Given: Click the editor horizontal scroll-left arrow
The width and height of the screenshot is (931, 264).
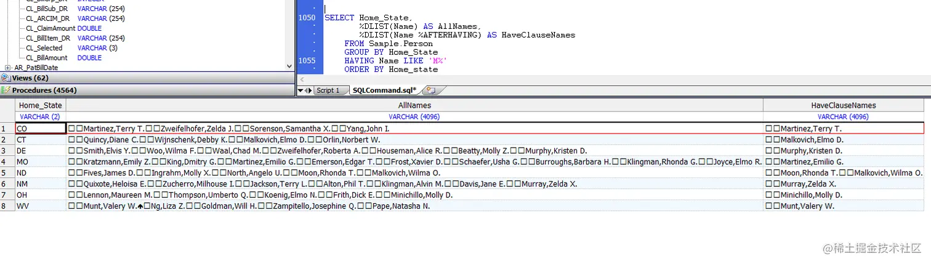Looking at the screenshot, I should [300, 79].
